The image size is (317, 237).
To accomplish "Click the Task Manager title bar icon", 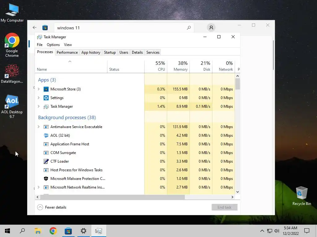I will 39,37.
